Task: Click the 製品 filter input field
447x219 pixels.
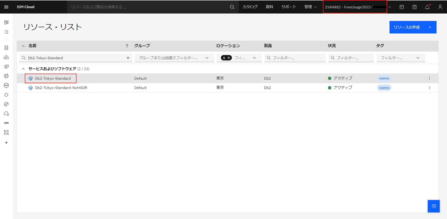Action: tap(295, 58)
